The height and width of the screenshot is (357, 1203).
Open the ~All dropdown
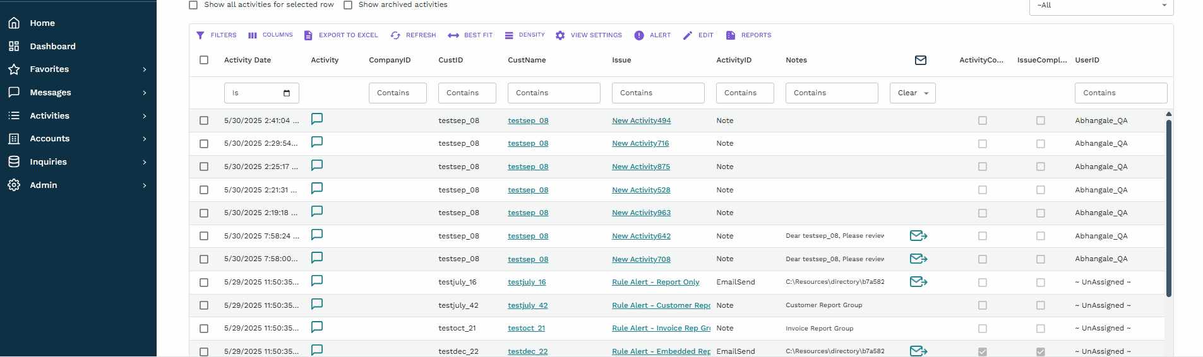1101,6
